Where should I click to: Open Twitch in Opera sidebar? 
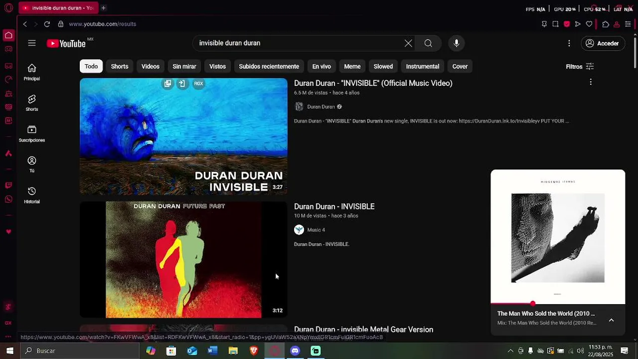click(x=8, y=185)
